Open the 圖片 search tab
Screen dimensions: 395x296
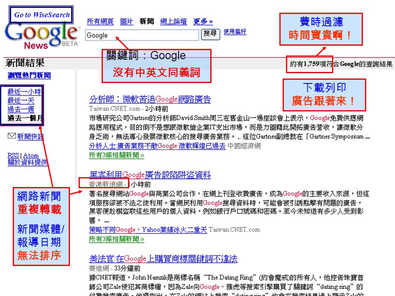coord(126,21)
